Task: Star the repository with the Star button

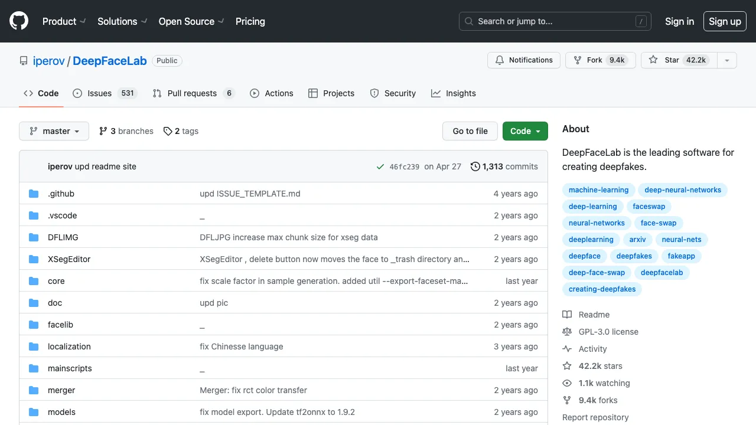Action: tap(679, 60)
